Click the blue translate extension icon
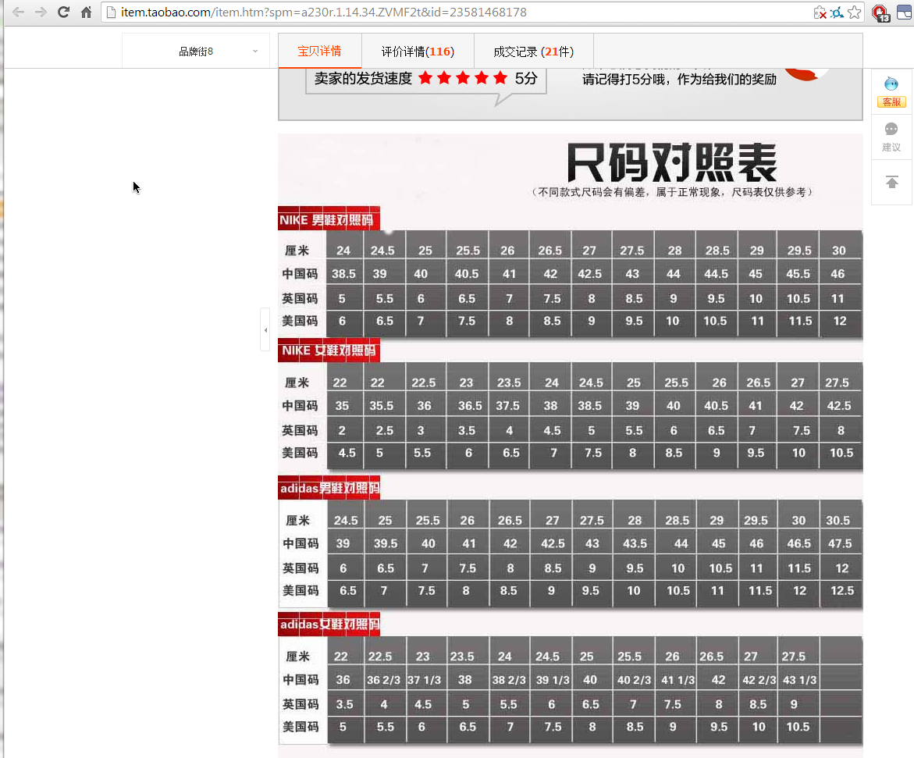The image size is (914, 758). click(837, 12)
